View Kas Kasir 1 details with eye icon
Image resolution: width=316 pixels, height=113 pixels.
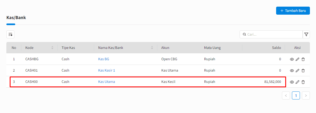pyautogui.click(x=292, y=70)
